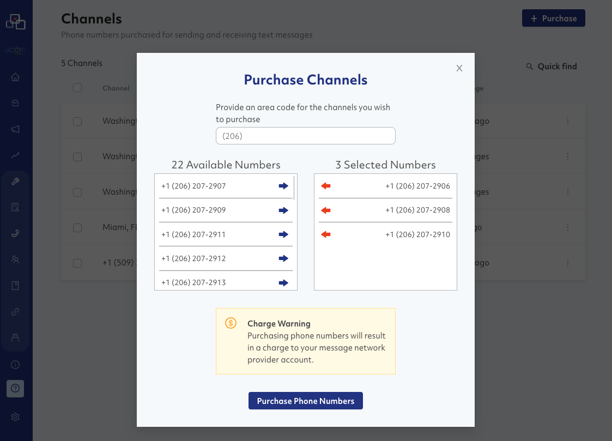Viewport: 612px width, 441px height.
Task: Toggle the select-all channels checkbox
Action: (77, 88)
